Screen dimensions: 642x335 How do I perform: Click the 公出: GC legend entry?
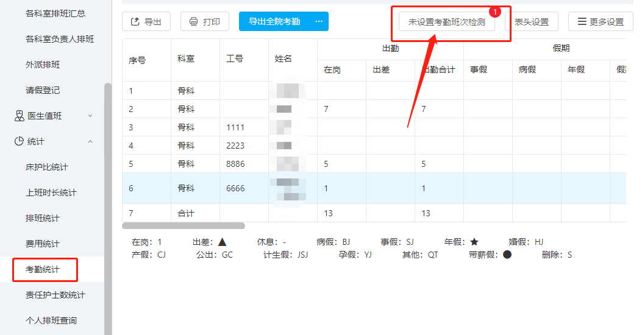[x=214, y=255]
